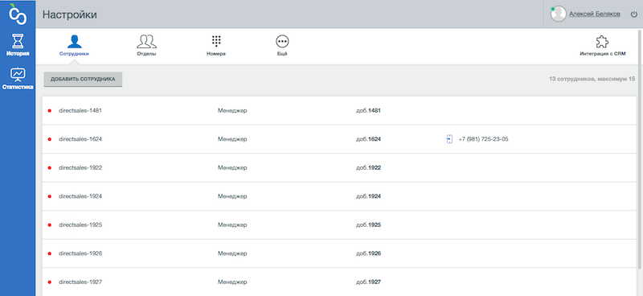Switch to the Отделы tab
Image resolution: width=643 pixels, height=296 pixels.
(x=146, y=45)
